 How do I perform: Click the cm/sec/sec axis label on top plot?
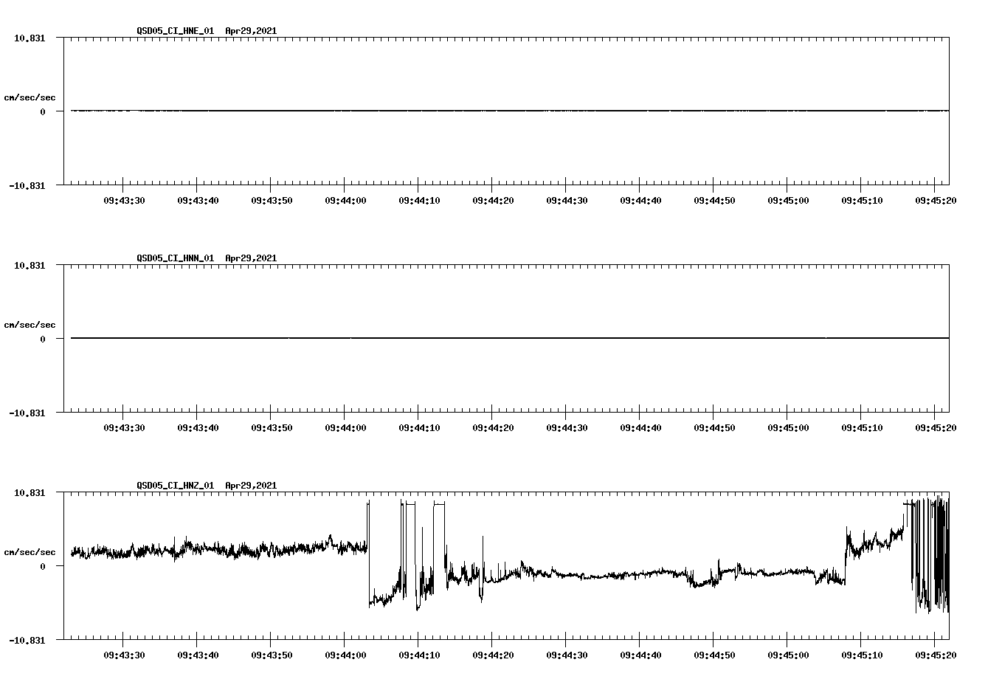(30, 97)
